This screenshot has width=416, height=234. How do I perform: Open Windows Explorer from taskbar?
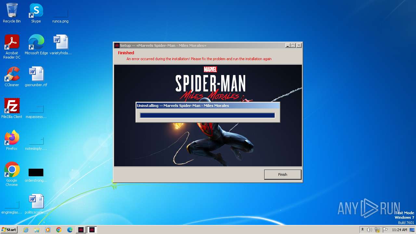[37, 230]
